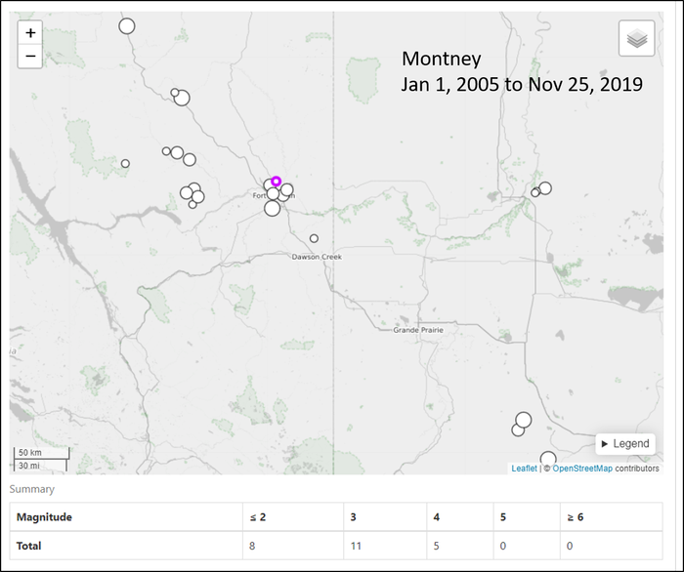684x572 pixels.
Task: Click the large circle below Fort St. John label
Action: pyautogui.click(x=272, y=208)
